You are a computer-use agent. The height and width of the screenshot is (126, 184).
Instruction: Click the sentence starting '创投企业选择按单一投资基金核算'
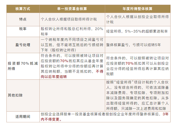click(x=105, y=117)
